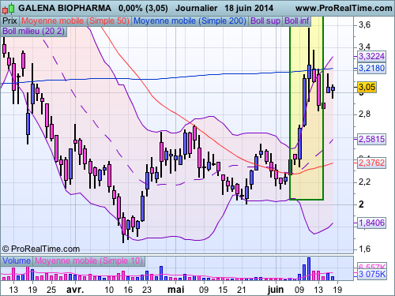Click the 1,6 price axis label

[364, 249]
